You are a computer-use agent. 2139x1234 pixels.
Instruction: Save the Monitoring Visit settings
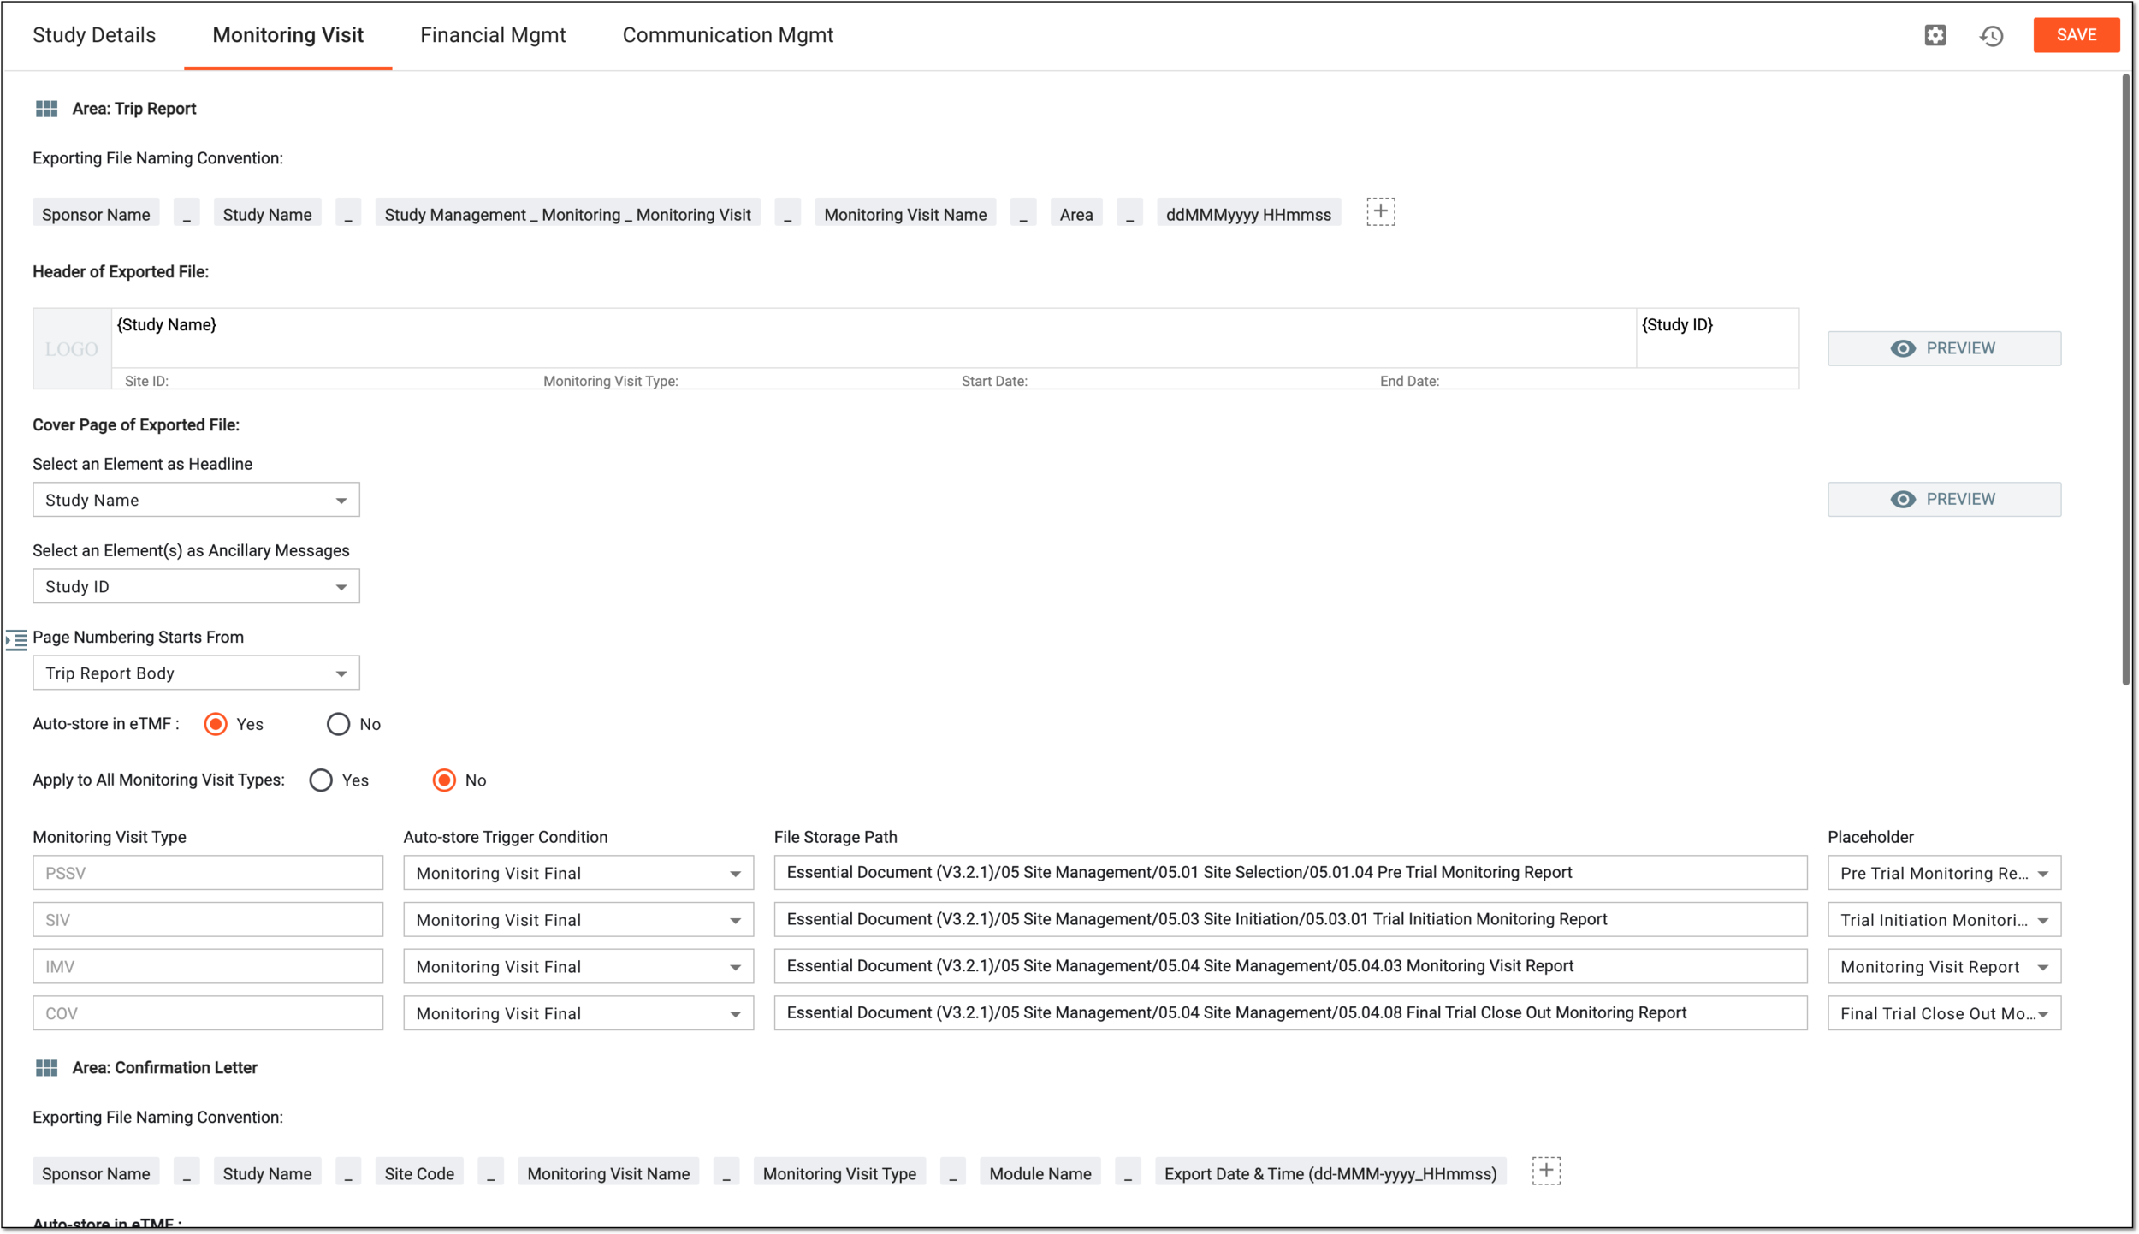pos(2076,35)
